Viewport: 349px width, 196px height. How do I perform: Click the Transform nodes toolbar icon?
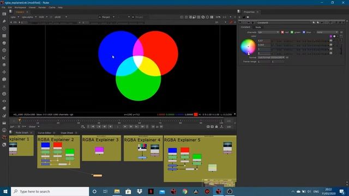pos(4,72)
